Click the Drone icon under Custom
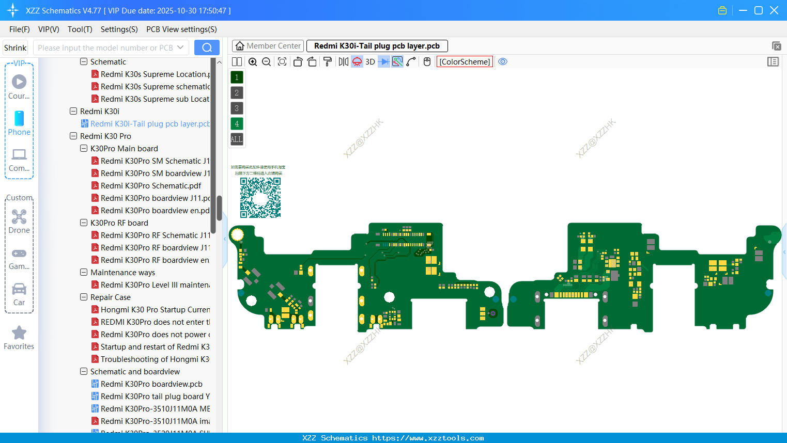Screen dimensions: 787x443 point(19,219)
